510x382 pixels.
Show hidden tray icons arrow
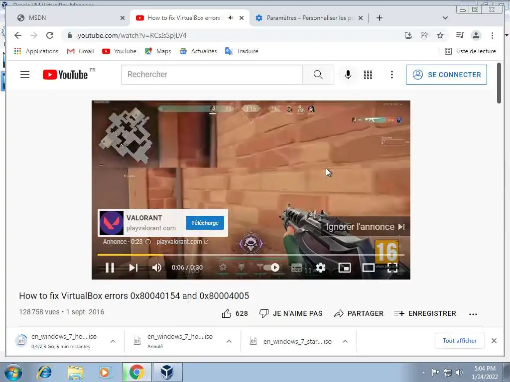[x=423, y=373]
